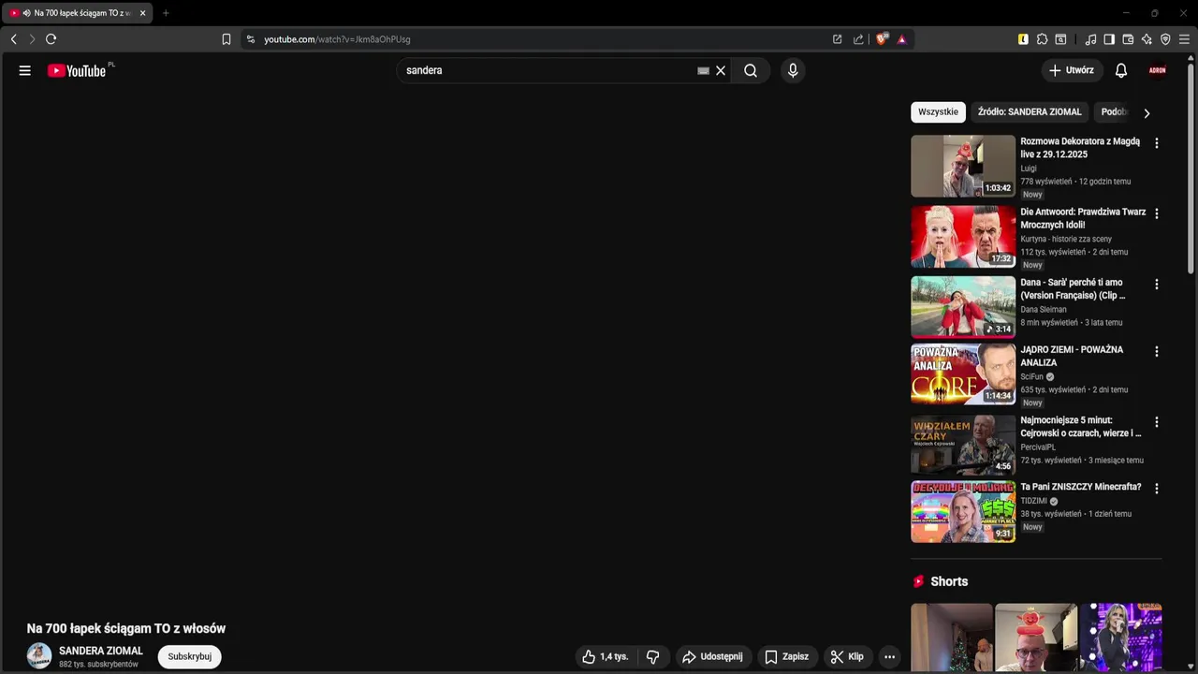Open the first Shorts thumbnail with the Christmas tree
This screenshot has height=674, width=1198.
(952, 638)
